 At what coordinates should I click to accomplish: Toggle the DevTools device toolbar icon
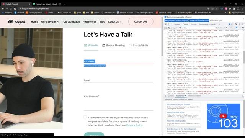(x=169, y=25)
